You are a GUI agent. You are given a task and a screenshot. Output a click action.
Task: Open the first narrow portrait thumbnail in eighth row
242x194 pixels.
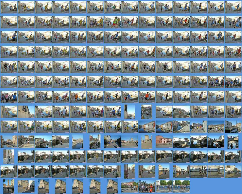click(x=130, y=112)
